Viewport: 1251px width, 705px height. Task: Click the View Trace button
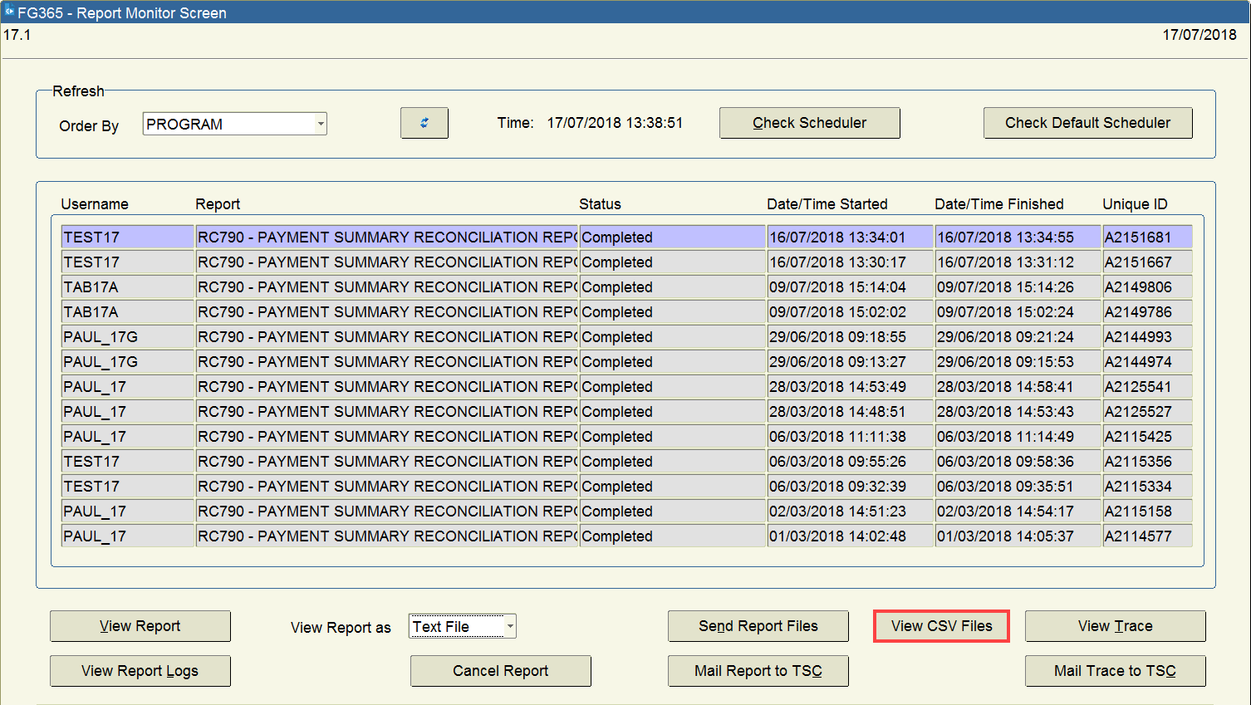click(1114, 626)
